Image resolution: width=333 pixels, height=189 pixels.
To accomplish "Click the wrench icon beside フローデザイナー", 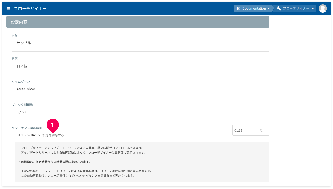I will pyautogui.click(x=279, y=8).
